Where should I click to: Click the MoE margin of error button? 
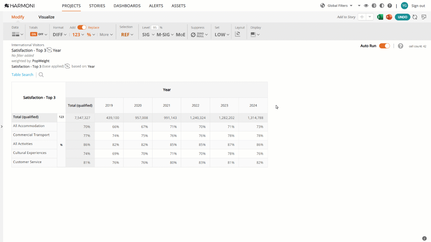(x=180, y=35)
